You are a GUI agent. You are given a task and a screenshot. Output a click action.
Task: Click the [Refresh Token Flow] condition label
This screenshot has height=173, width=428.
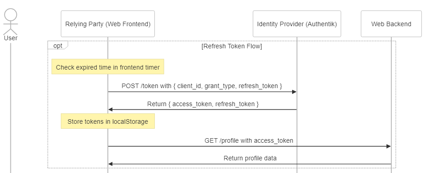[232, 46]
